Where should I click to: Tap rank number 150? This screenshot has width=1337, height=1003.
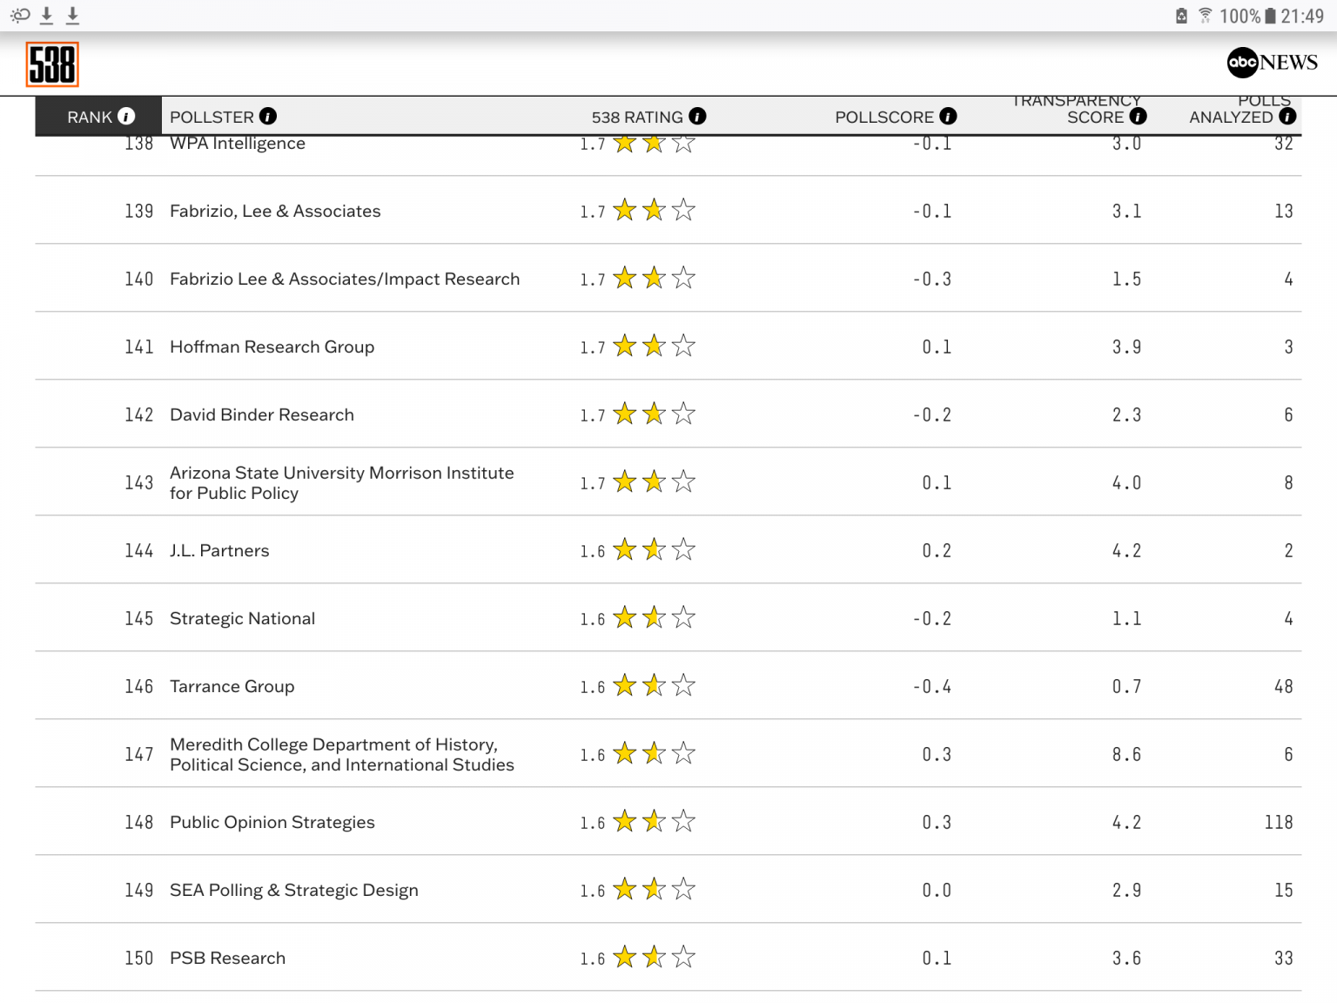pos(138,958)
